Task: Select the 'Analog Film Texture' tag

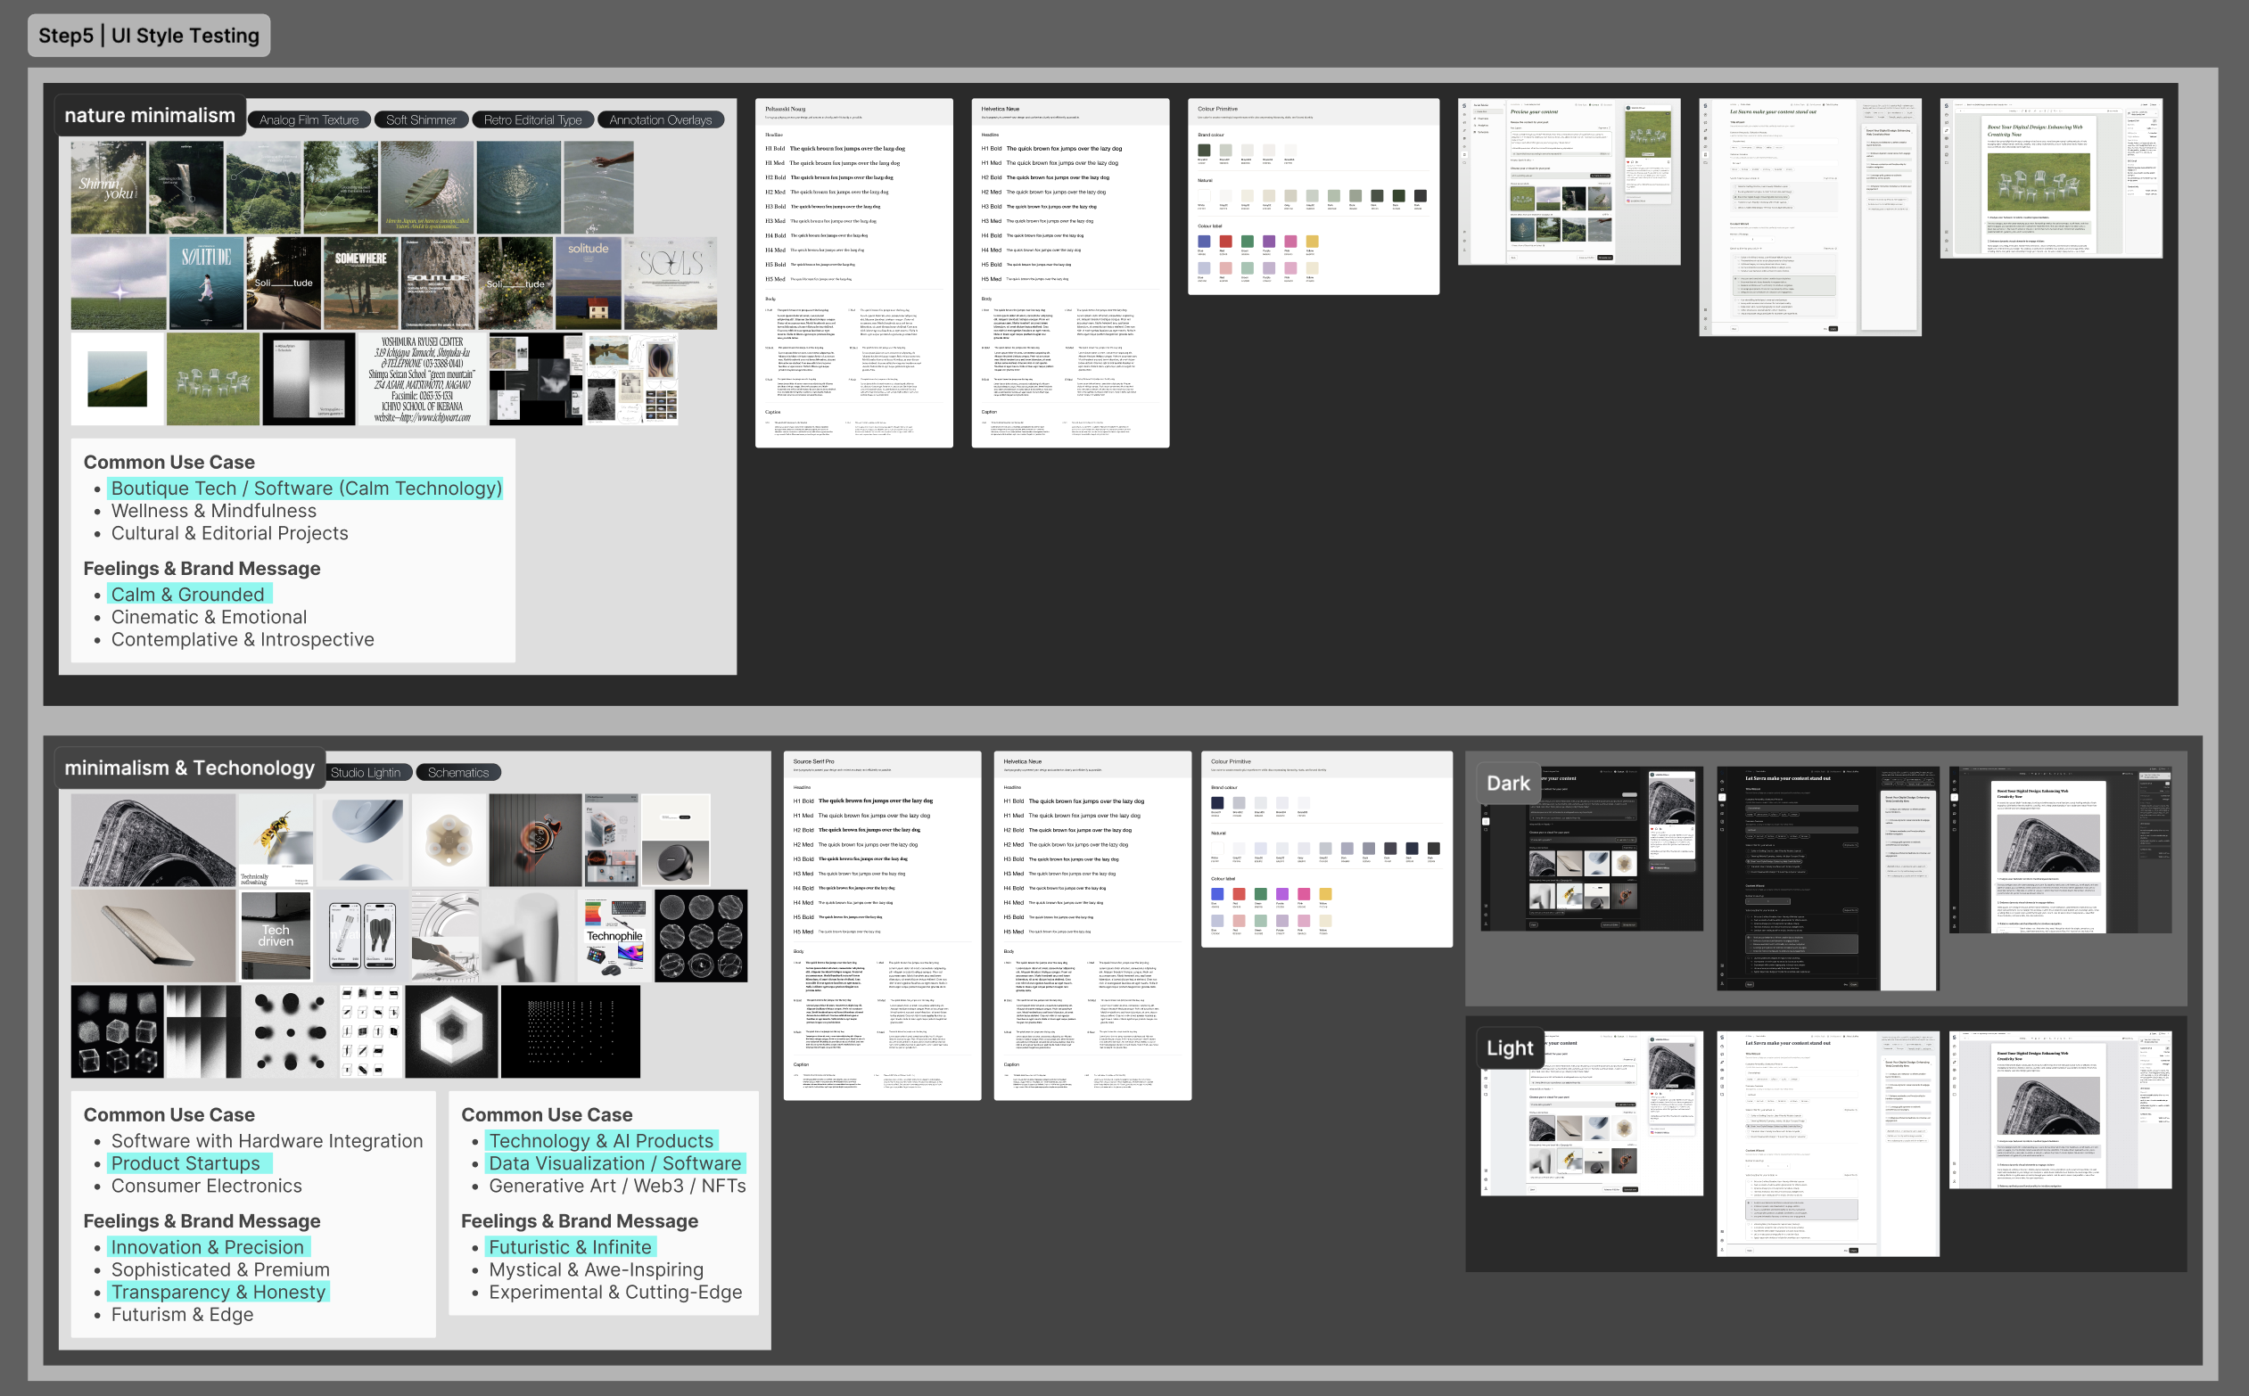Action: pos(309,120)
